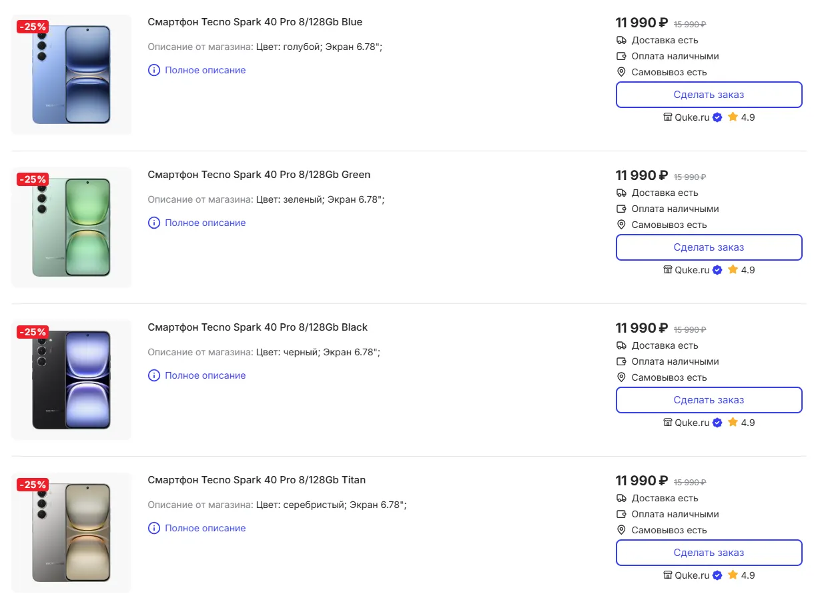The width and height of the screenshot is (816, 598).
Task: Visit the Quke.ru store link under the Black phone
Action: [692, 423]
